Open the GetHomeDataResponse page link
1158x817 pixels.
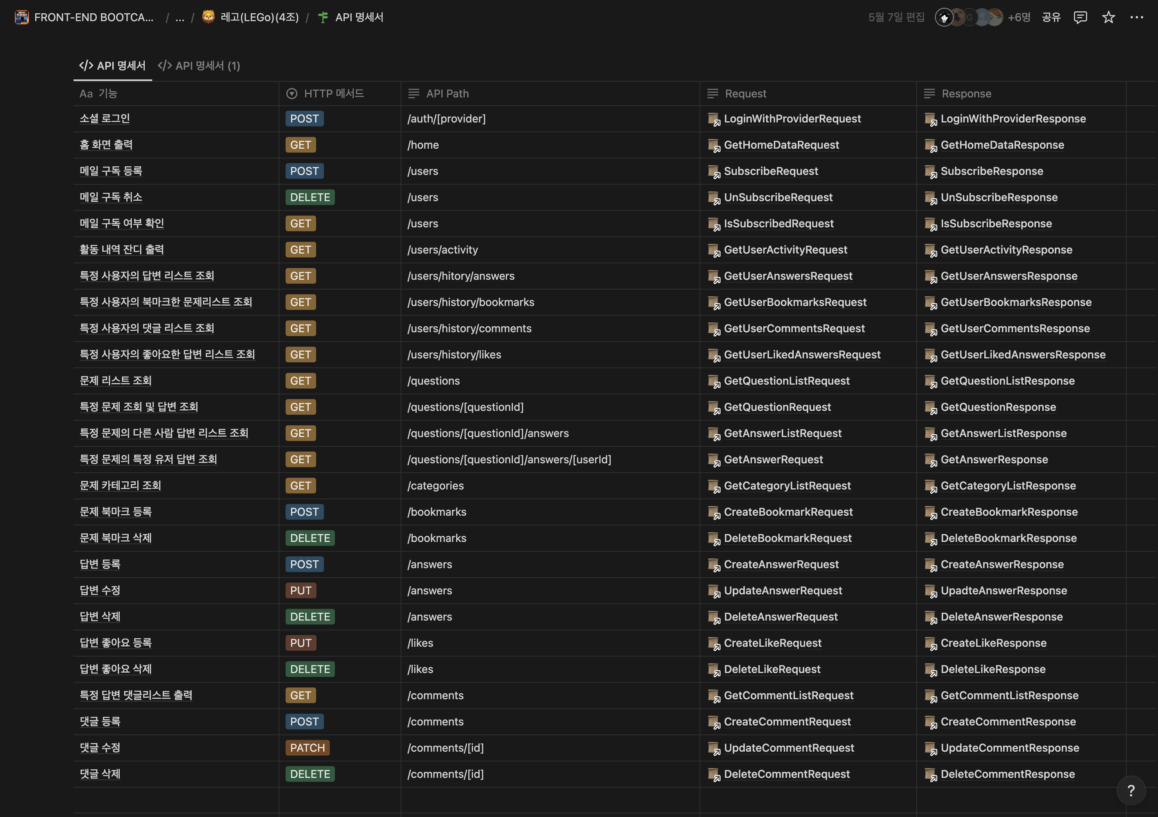click(x=1002, y=145)
